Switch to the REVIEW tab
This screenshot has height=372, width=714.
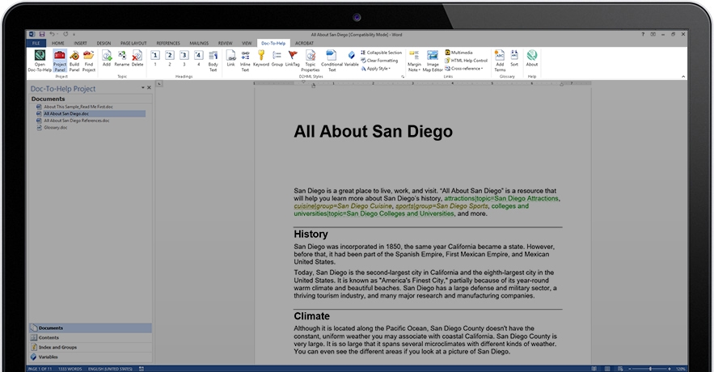(x=225, y=43)
